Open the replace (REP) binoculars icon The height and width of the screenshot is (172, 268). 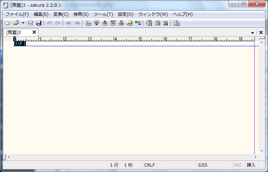pyautogui.click(x=113, y=23)
